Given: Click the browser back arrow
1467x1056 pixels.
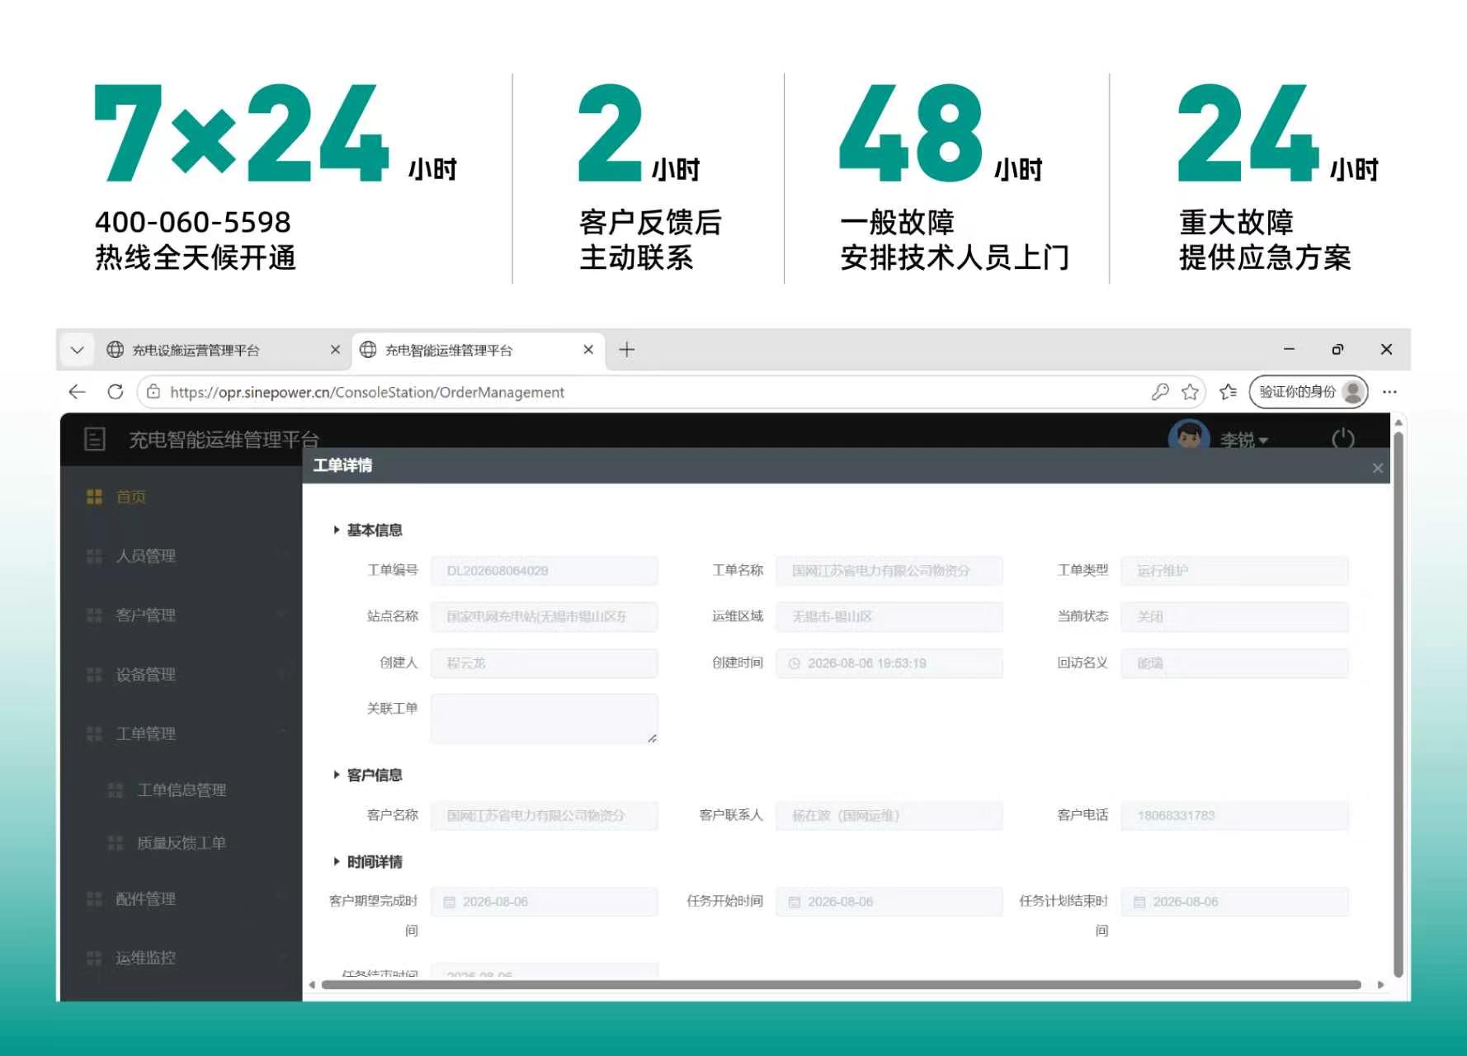Looking at the screenshot, I should (77, 392).
